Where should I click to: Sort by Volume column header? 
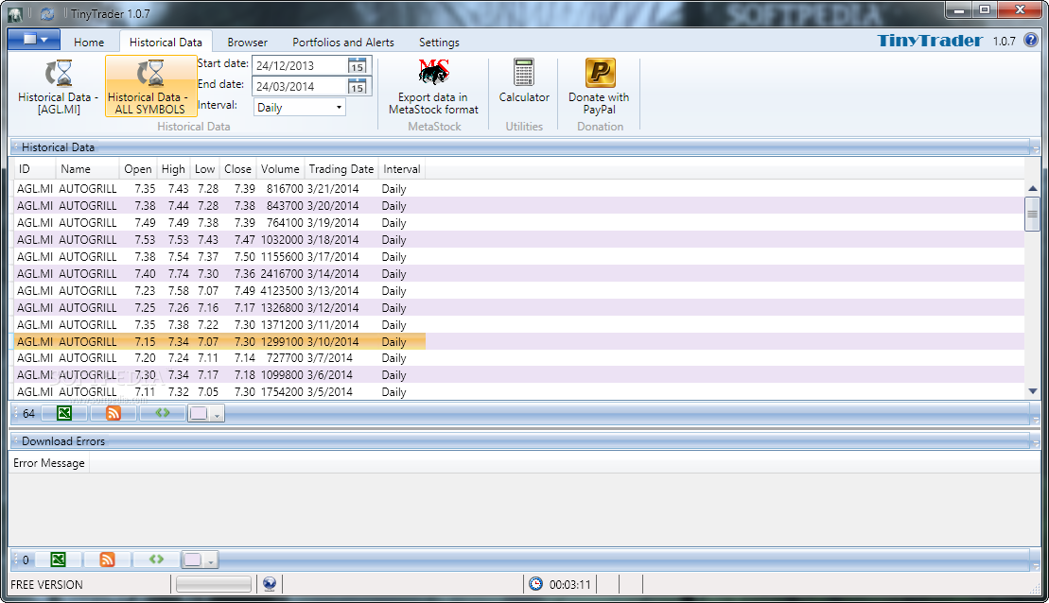[x=280, y=168]
